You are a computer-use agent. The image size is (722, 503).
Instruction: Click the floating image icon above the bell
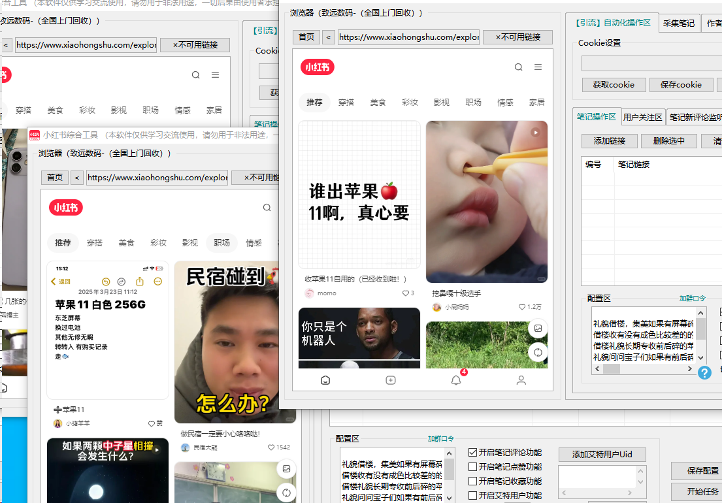click(x=538, y=328)
